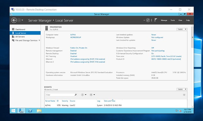203x121 pixels.
Task: Click Last checked for updates Never link
Action: click(154, 40)
